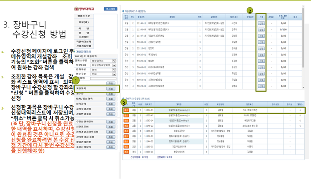The width and height of the screenshot is (311, 181).
Task: Select 졸업관리현황 menu item
Action: click(x=84, y=141)
